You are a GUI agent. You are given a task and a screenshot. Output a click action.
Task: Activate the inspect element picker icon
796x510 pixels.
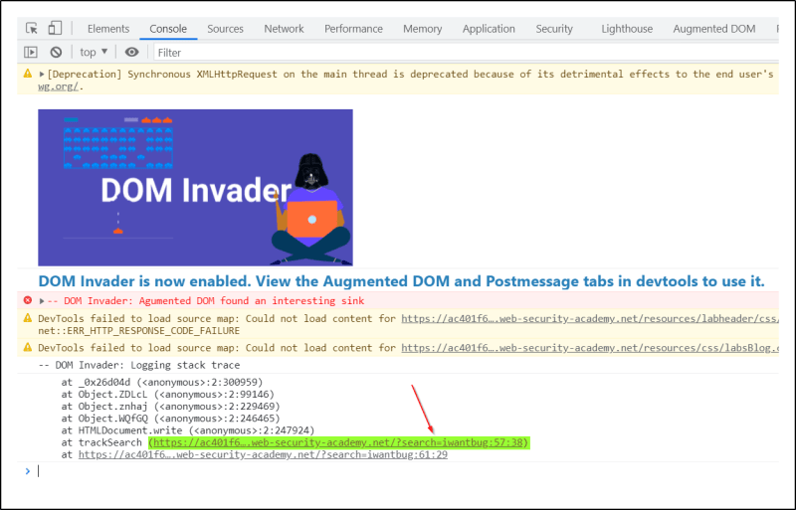(32, 29)
